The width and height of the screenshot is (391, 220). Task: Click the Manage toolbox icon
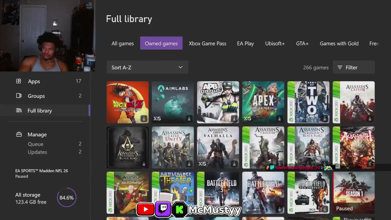pyautogui.click(x=19, y=134)
